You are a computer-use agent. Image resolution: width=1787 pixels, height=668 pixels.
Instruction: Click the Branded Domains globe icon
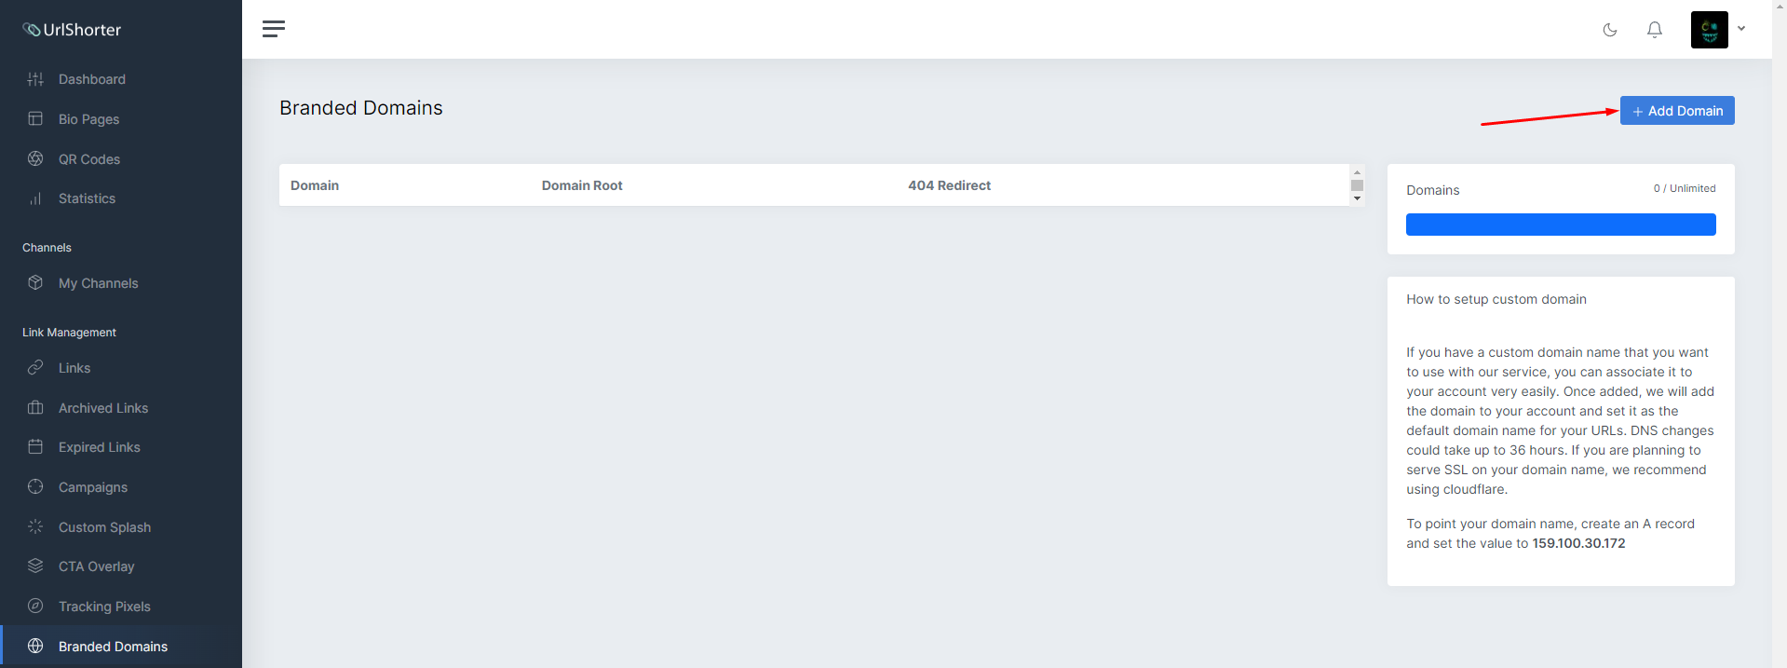tap(35, 647)
